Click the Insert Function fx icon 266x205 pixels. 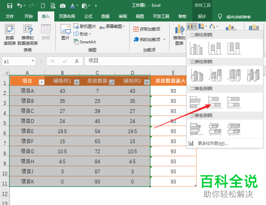click(77, 61)
